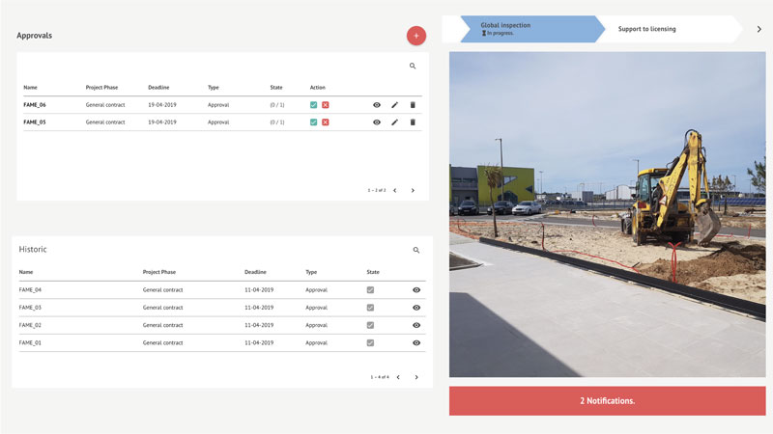Delete the FAME_05 approval via trash icon
This screenshot has width=773, height=434.
pyautogui.click(x=413, y=122)
